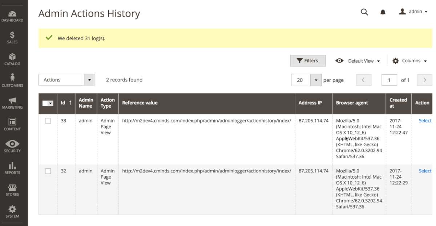Screen dimensions: 436x226
Task: Open the Sales dollar icon menu
Action: [12, 38]
